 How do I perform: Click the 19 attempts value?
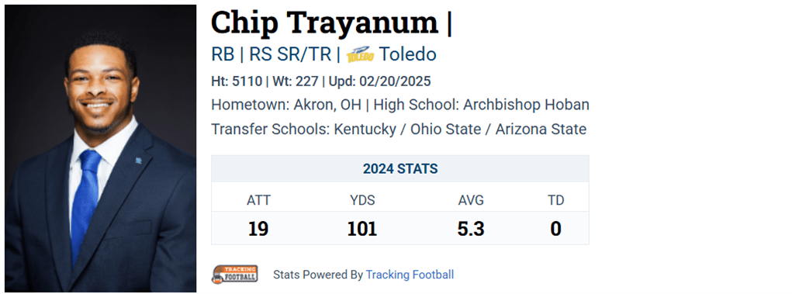coord(258,230)
